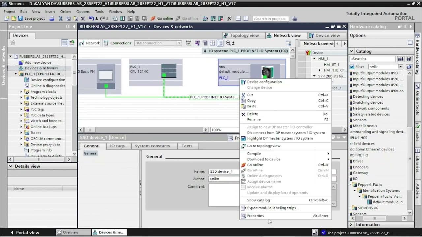Click the Search in project field
This screenshot has height=237, width=422.
click(x=270, y=19)
